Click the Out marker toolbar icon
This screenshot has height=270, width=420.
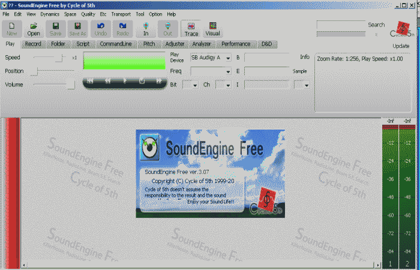coord(168,29)
